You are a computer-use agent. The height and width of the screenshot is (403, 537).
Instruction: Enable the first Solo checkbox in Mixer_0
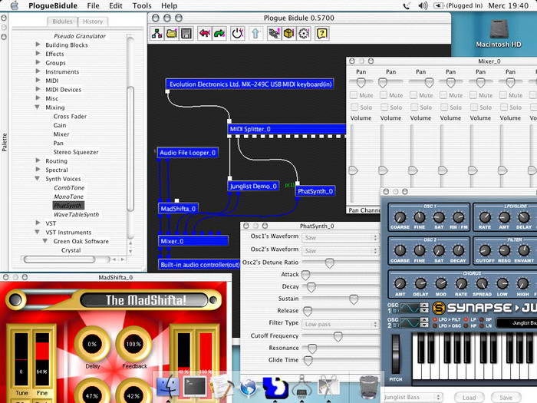click(x=354, y=107)
